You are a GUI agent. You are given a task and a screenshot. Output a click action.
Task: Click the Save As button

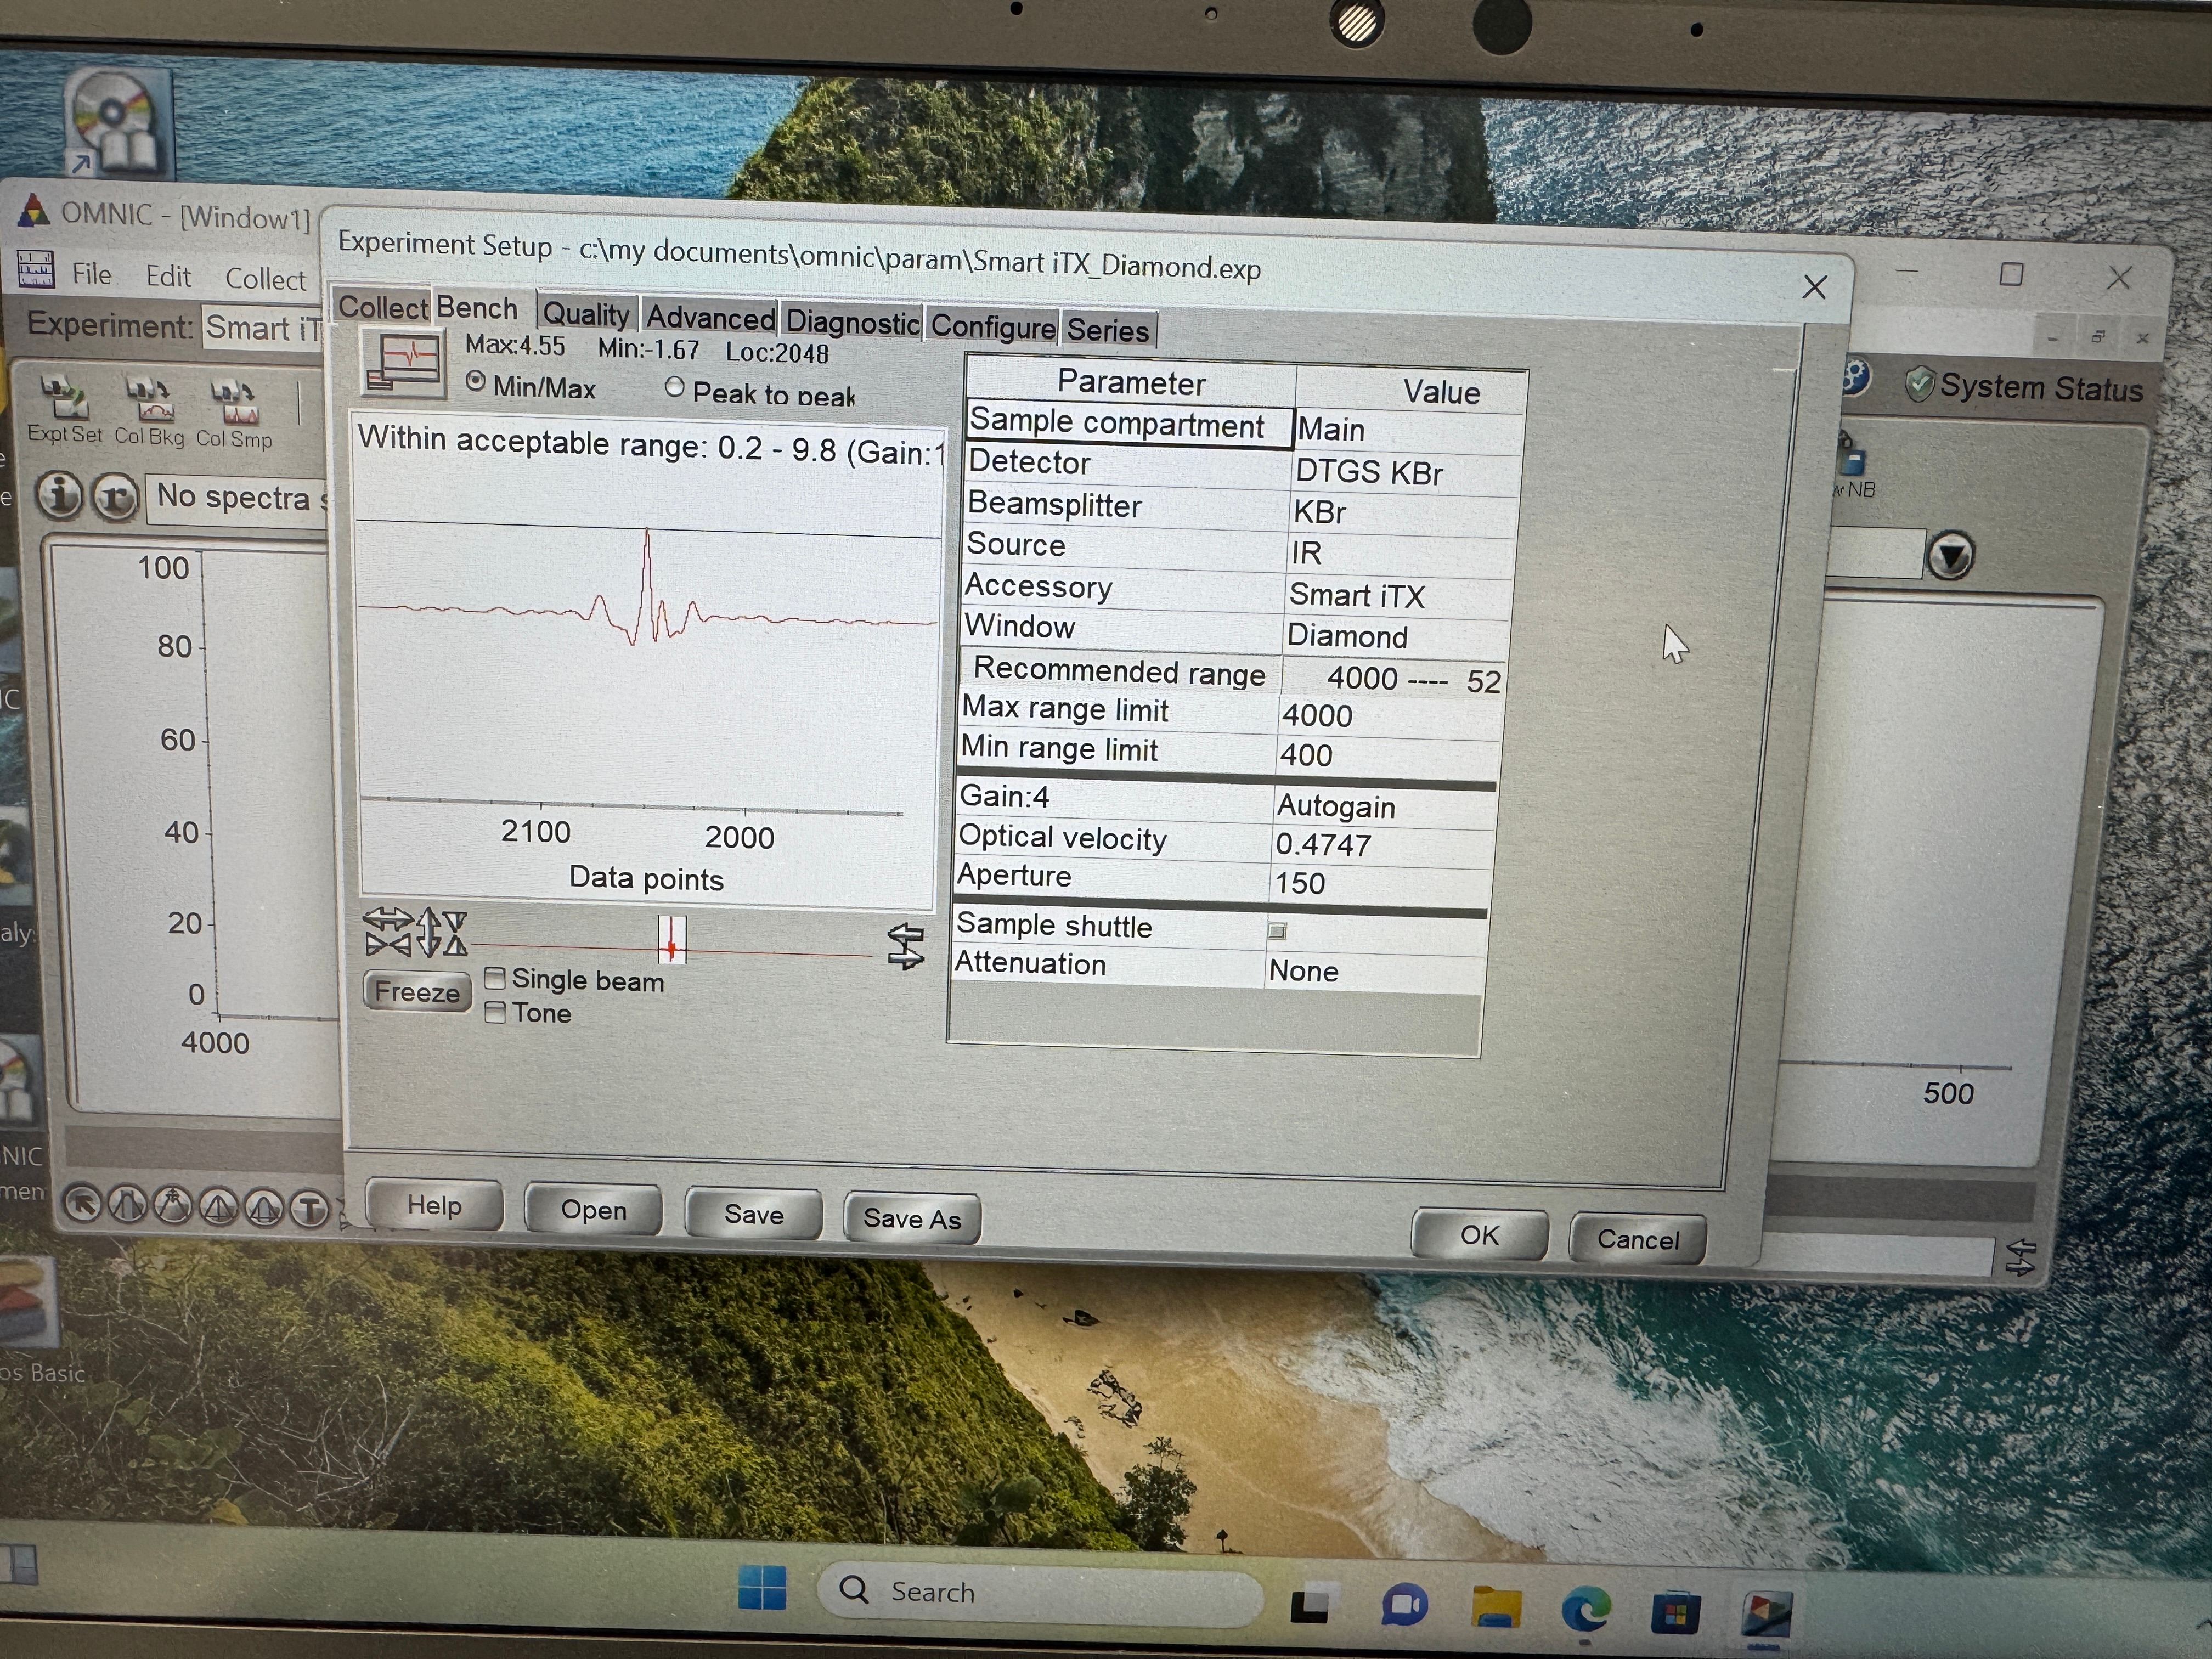coord(912,1218)
